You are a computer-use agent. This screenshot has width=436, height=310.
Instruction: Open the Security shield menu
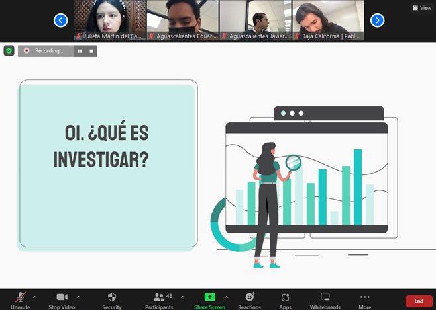pyautogui.click(x=112, y=301)
